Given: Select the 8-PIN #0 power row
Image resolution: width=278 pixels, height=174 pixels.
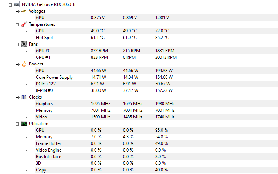Looking at the screenshot, I should (156, 90).
